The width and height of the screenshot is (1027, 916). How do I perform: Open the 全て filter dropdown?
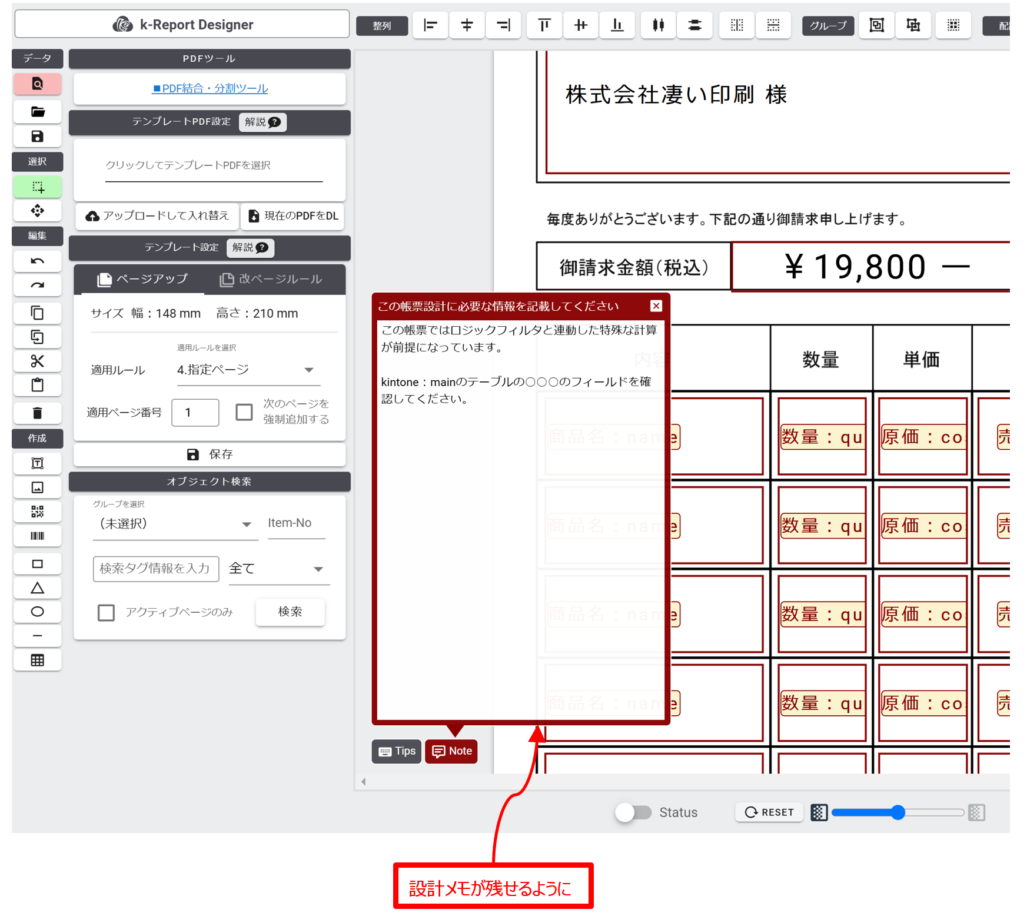tap(278, 569)
